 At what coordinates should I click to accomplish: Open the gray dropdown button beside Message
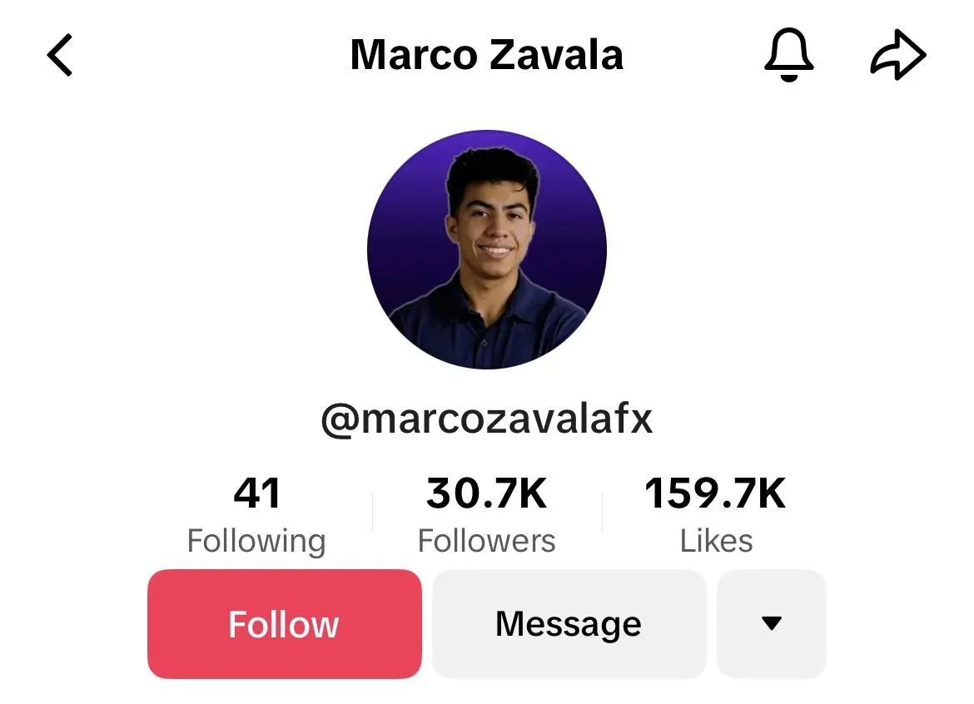click(772, 624)
